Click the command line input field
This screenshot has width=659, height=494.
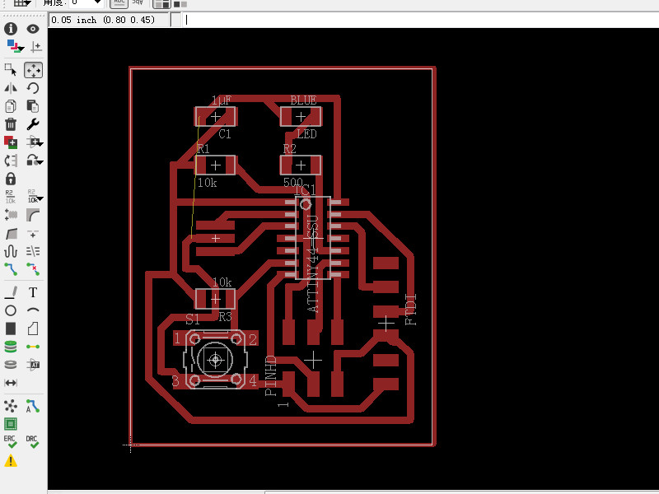tap(420, 20)
